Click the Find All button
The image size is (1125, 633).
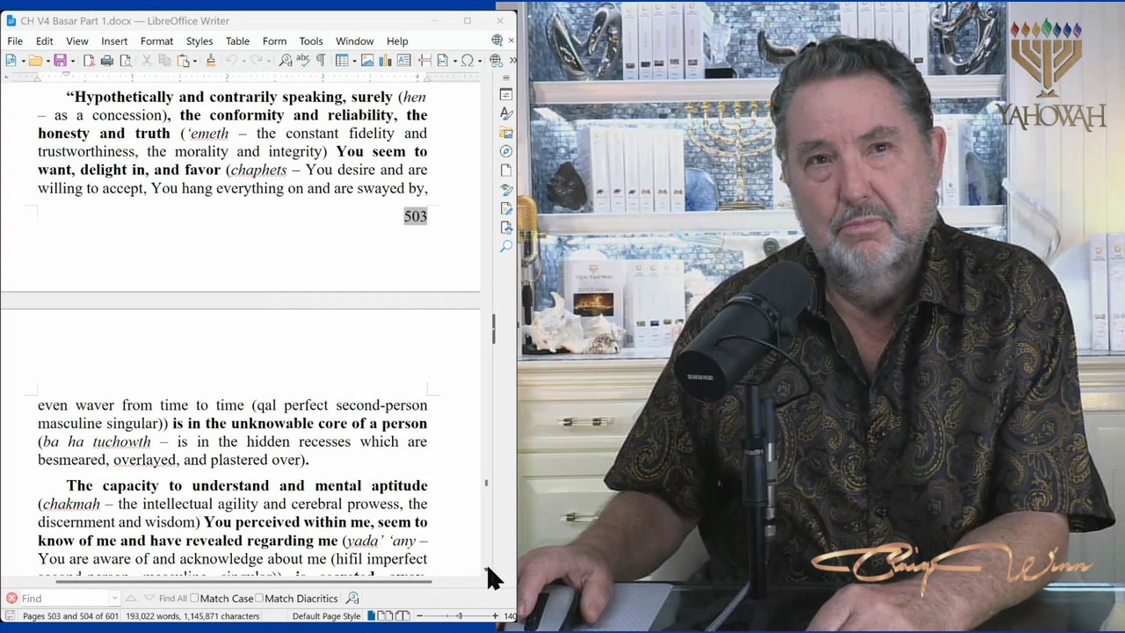[172, 599]
